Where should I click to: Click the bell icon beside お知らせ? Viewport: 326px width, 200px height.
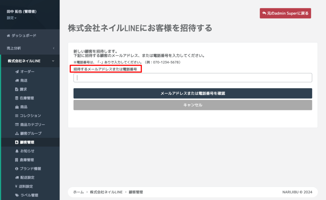tap(17, 151)
